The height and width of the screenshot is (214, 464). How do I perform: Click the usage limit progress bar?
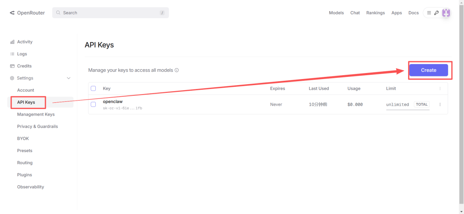[408, 110]
